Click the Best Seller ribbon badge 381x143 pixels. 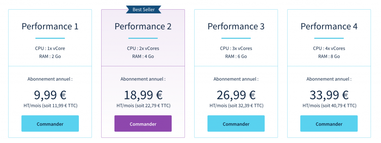point(143,9)
